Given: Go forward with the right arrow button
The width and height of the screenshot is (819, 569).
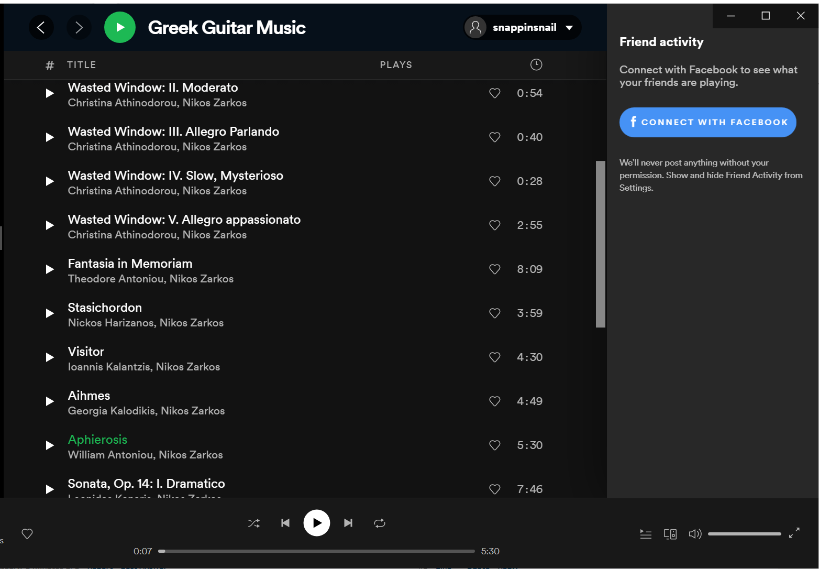Looking at the screenshot, I should (79, 27).
